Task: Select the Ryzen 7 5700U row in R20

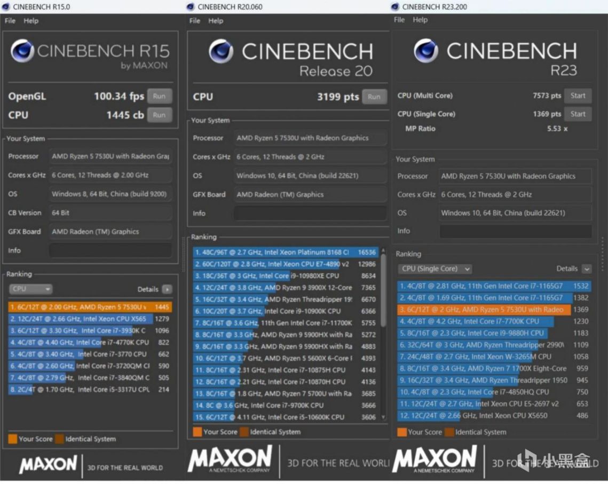Action: [286, 393]
